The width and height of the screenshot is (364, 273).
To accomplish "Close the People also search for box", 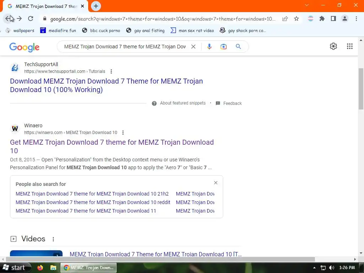I will [x=216, y=183].
